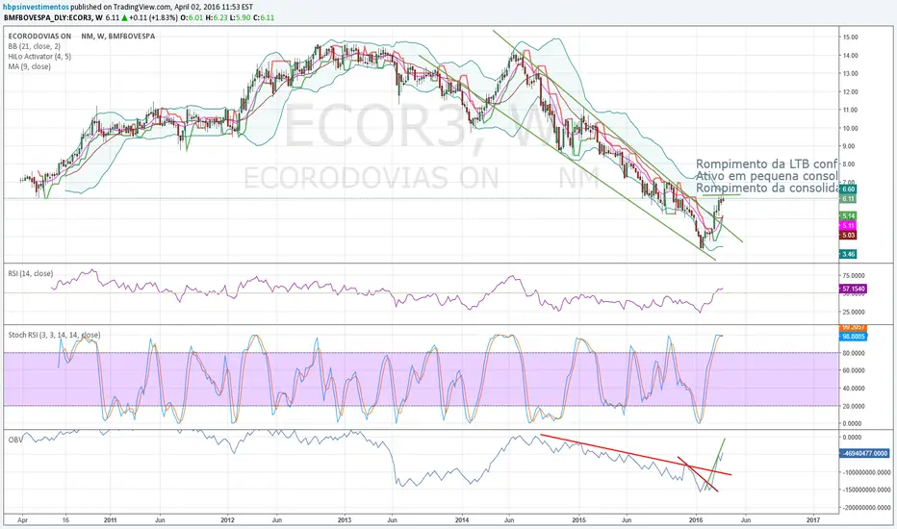Screen dimensions: 897x529
Task: Click the 2017 label on time axis
Action: [813, 520]
